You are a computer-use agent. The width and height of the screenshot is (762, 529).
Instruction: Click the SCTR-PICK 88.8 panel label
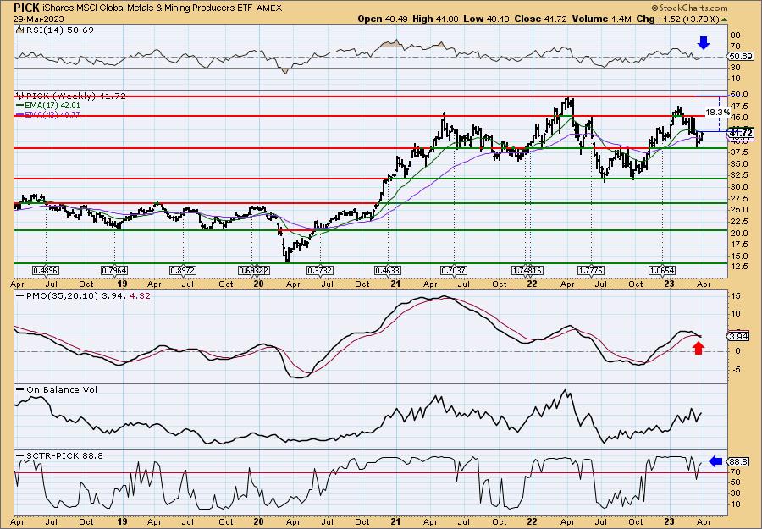pyautogui.click(x=59, y=456)
